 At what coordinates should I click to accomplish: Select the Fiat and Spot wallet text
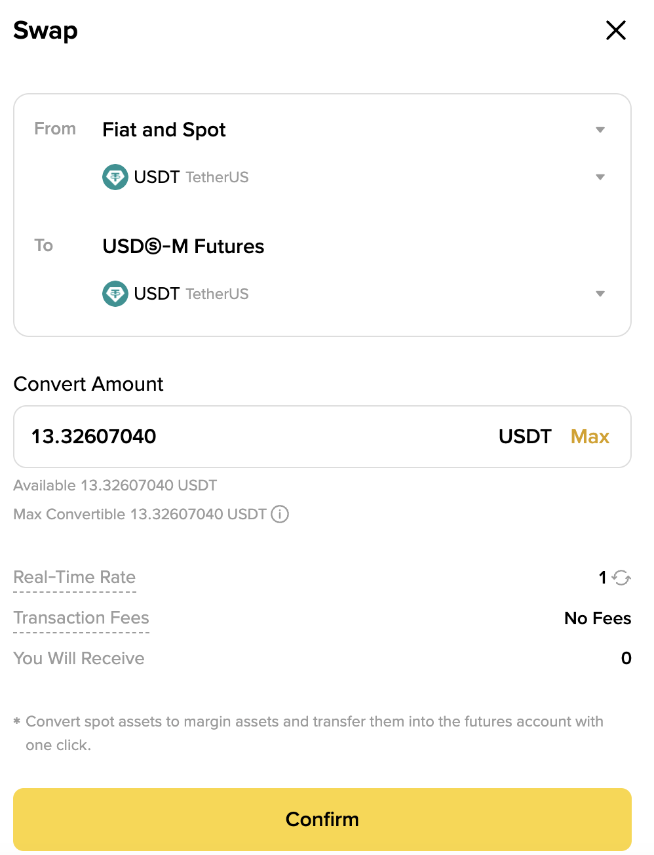point(164,130)
